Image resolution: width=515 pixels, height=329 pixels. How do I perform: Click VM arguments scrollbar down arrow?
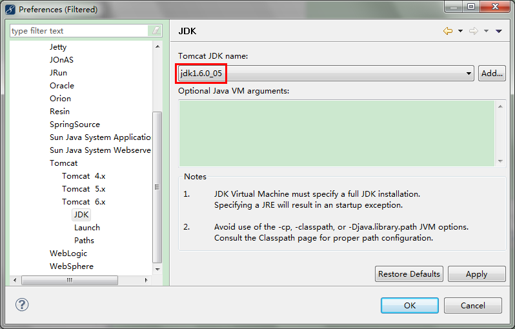500,161
